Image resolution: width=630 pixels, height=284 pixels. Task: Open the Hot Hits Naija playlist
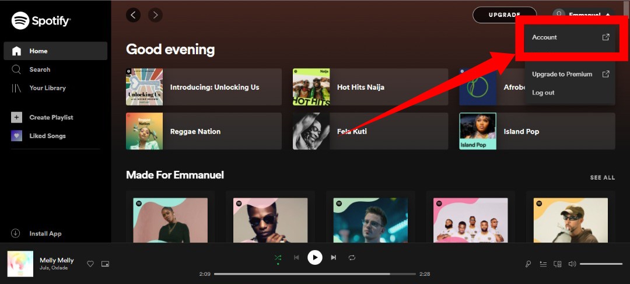370,87
